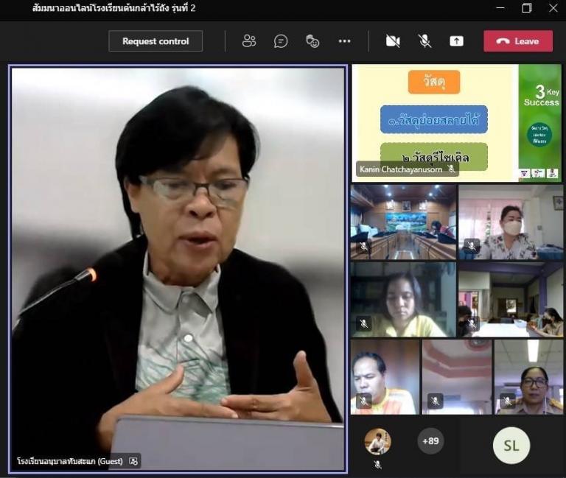Click the orange วัสดุ box on the slide

[433, 82]
